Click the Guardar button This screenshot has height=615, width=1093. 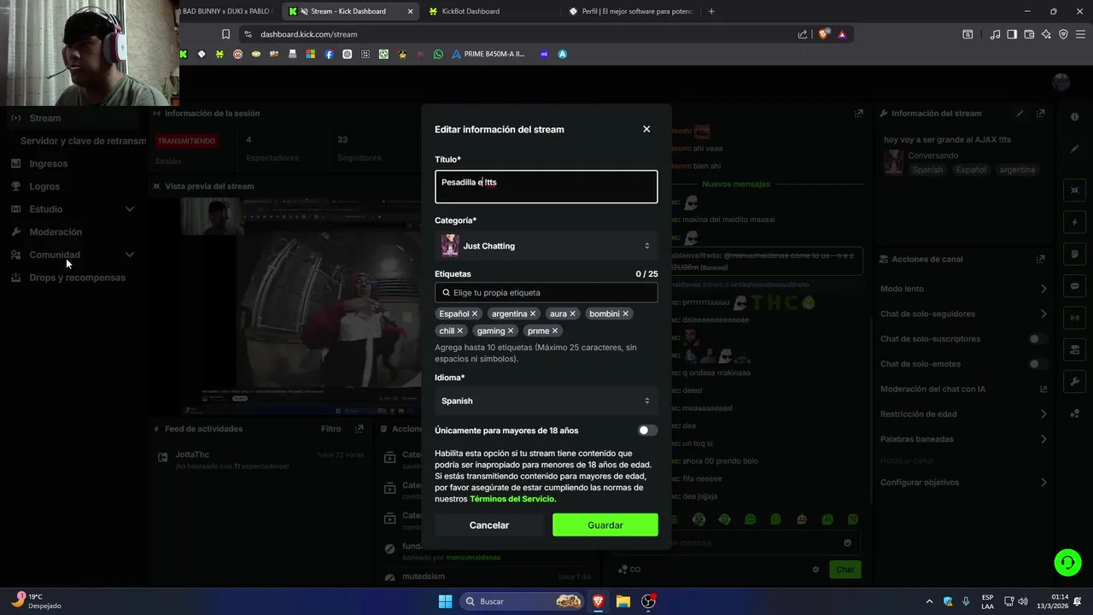point(605,525)
